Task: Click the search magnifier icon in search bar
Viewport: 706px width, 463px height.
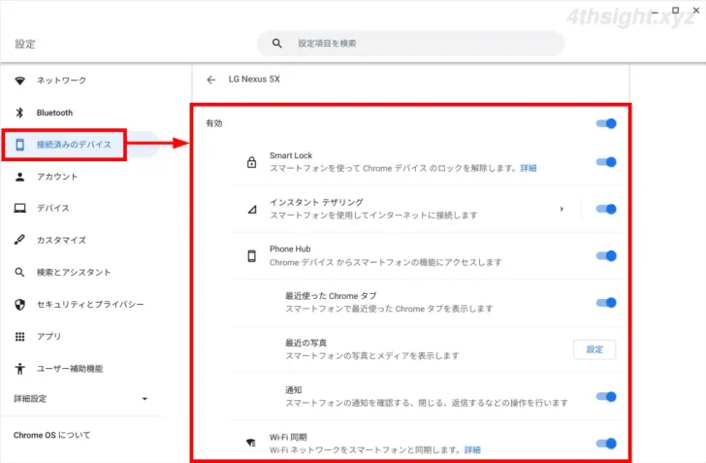Action: click(x=277, y=44)
